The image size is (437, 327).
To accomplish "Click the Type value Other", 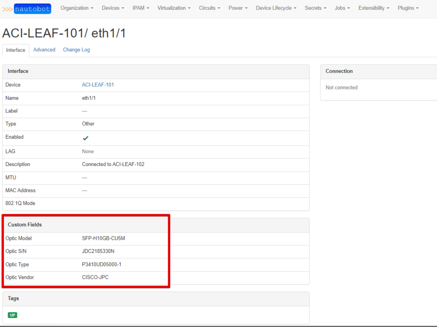I will 88,124.
